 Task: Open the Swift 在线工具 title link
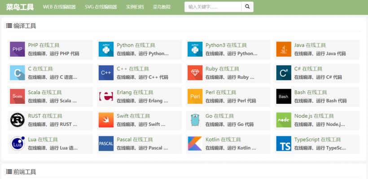[x=133, y=116]
